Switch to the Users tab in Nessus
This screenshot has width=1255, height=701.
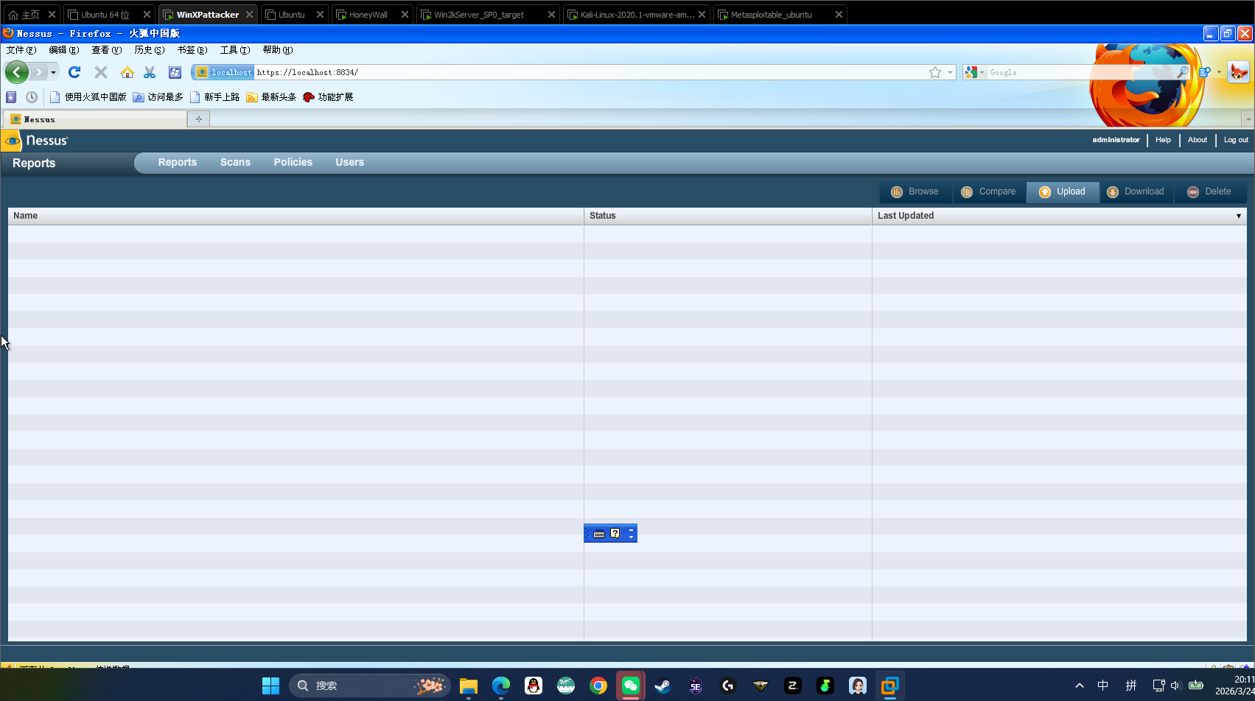click(x=350, y=162)
